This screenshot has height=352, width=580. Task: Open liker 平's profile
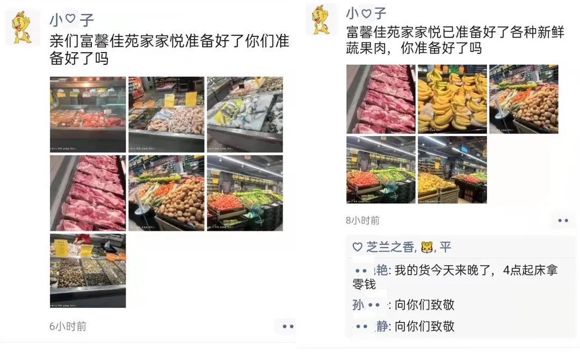click(x=445, y=247)
